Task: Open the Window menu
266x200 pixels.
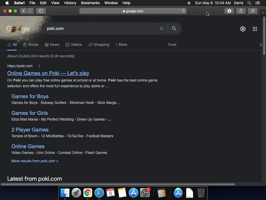Action: pyautogui.click(x=111, y=3)
